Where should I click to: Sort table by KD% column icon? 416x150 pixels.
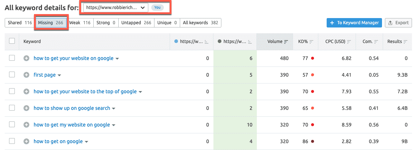(311, 42)
